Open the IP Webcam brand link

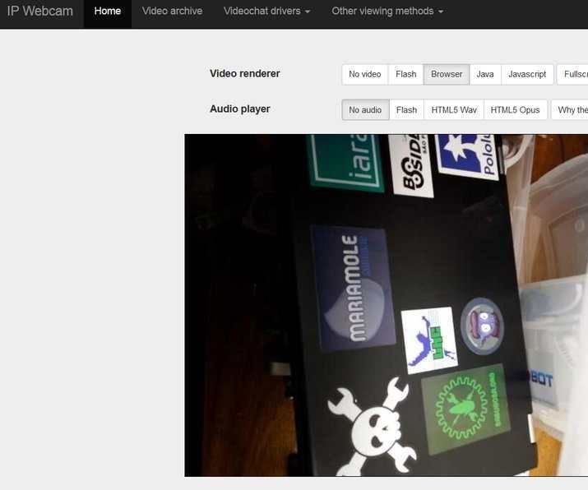pos(39,11)
